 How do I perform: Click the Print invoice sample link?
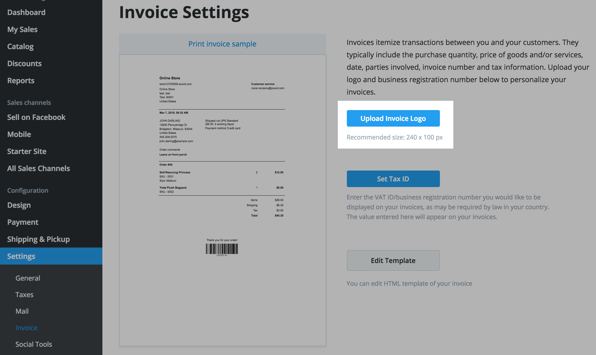tap(222, 44)
